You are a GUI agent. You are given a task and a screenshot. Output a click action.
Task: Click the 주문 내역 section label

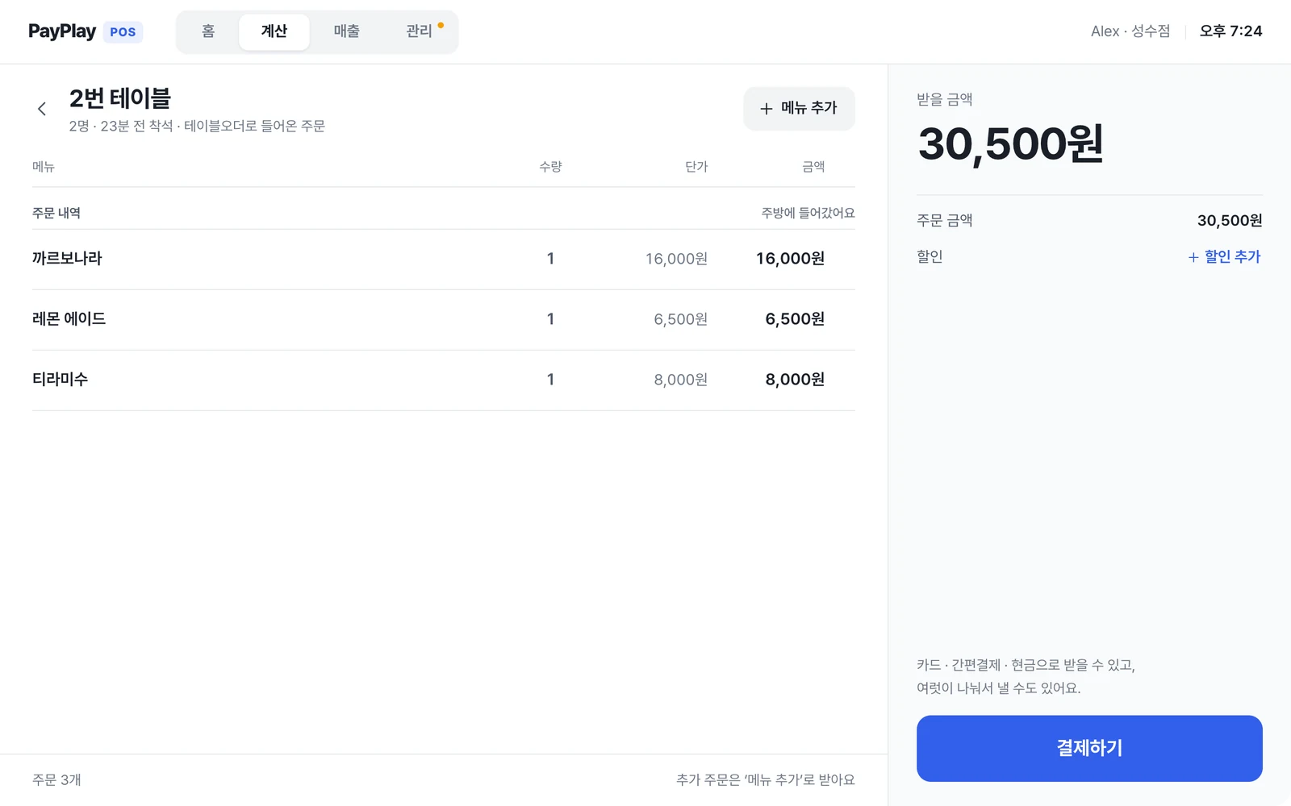[x=56, y=213]
